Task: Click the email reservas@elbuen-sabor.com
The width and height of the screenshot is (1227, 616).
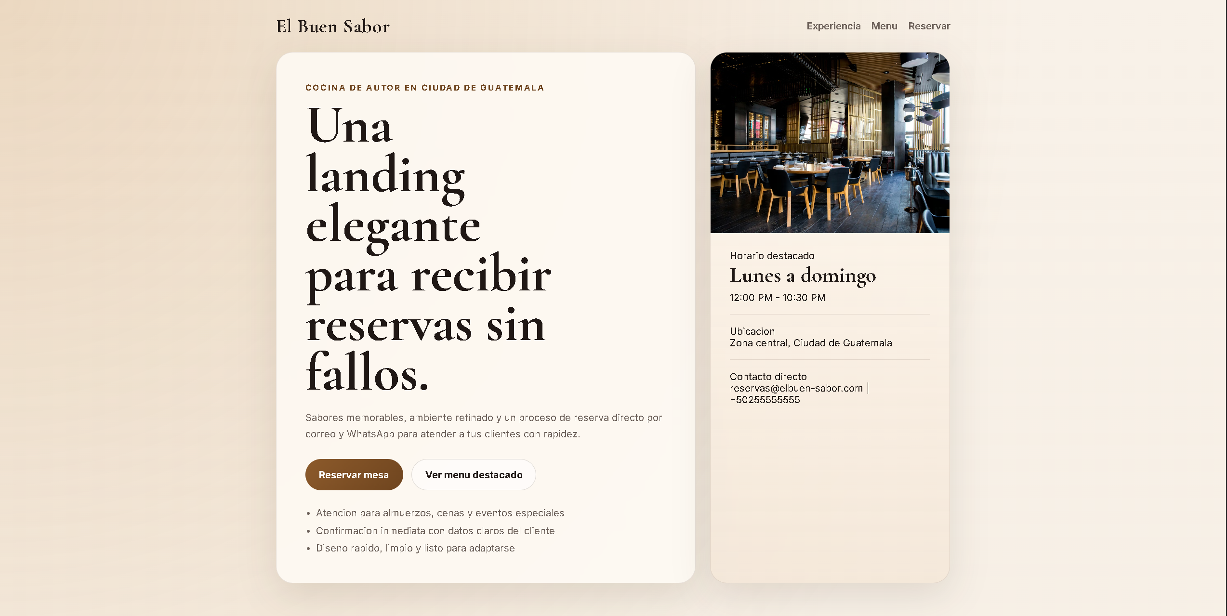Action: pyautogui.click(x=796, y=388)
